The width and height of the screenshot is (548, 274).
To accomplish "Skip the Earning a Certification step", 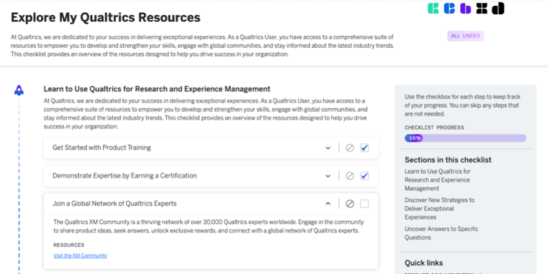I will click(x=349, y=175).
